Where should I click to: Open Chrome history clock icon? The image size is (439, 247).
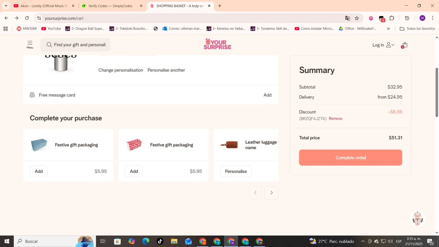[x=407, y=18]
